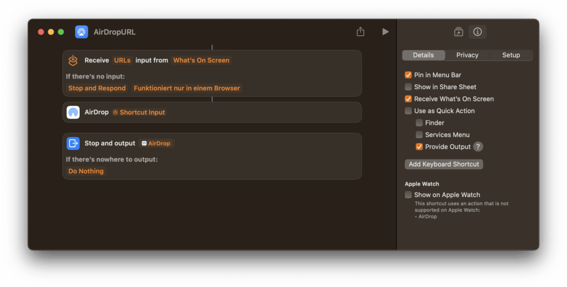Click Add Keyboard Shortcut button
Image resolution: width=567 pixels, height=287 pixels.
444,164
